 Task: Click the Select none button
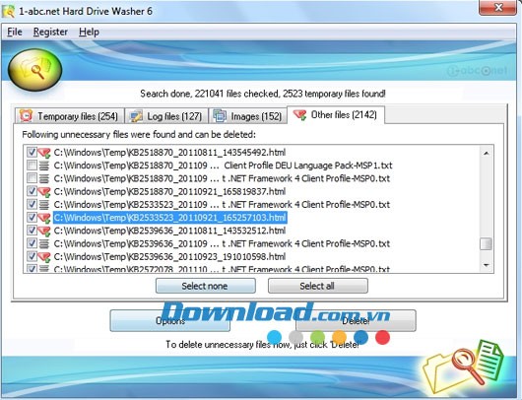[x=206, y=286]
